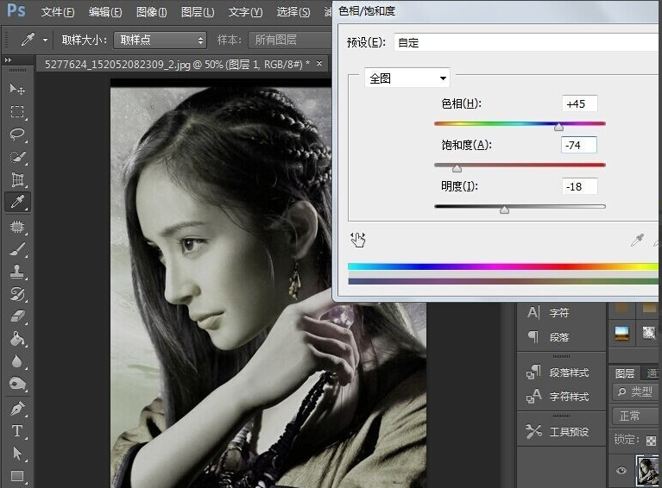Pick the Brush tool
The width and height of the screenshot is (662, 488).
(16, 248)
